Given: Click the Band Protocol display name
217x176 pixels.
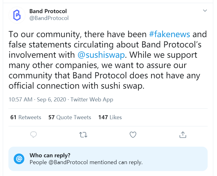Looking at the screenshot, I should (x=48, y=11).
